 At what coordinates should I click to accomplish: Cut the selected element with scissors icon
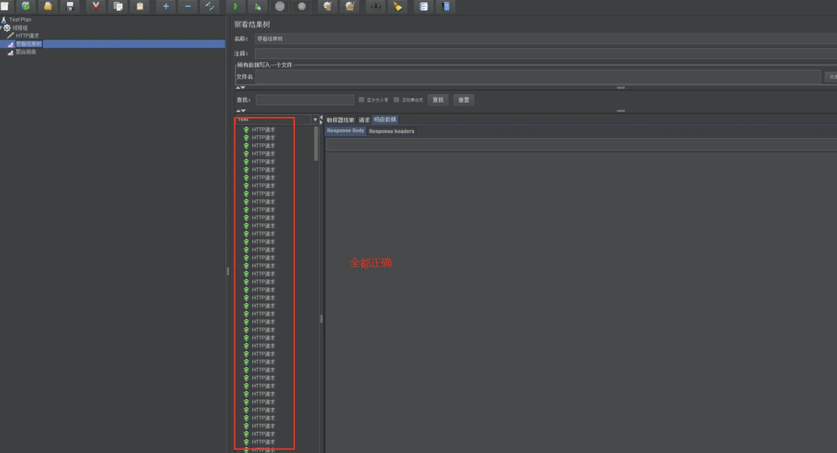point(96,6)
